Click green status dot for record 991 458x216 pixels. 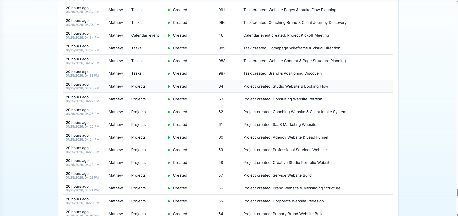169,10
